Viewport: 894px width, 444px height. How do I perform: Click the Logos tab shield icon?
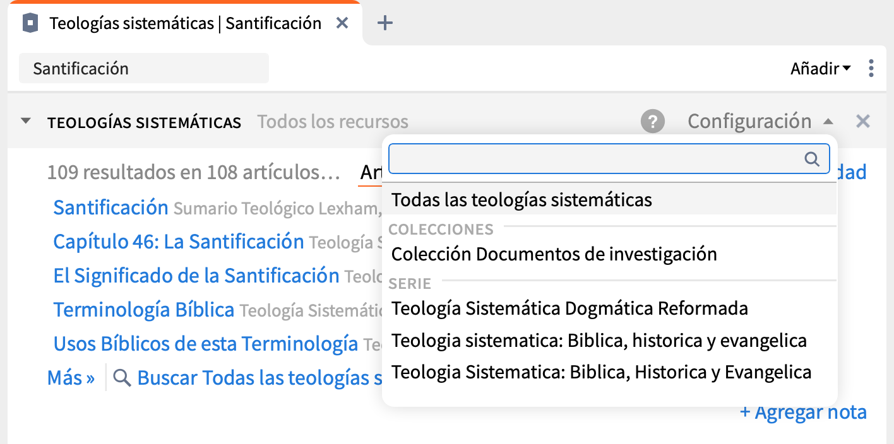pyautogui.click(x=30, y=23)
